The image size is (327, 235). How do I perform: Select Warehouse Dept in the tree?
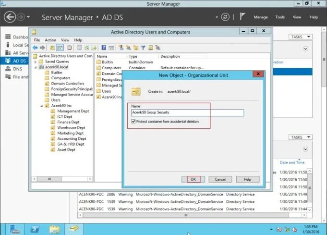(71, 128)
